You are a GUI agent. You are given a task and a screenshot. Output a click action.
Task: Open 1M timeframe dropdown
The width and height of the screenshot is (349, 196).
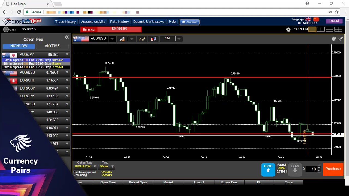pos(179,39)
